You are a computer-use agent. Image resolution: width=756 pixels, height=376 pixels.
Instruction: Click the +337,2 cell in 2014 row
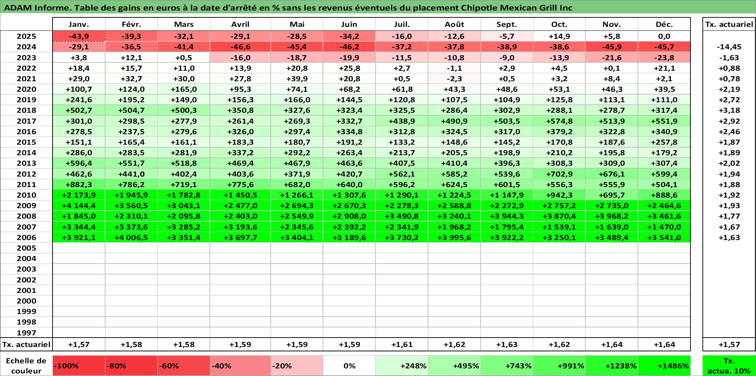(x=240, y=153)
